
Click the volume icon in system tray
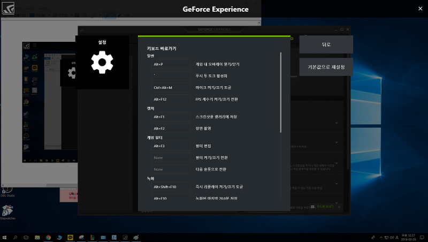(392, 237)
